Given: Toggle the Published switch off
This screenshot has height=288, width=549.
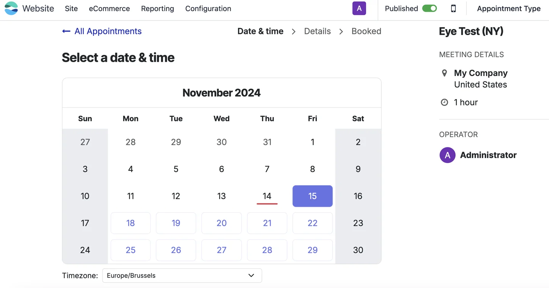Looking at the screenshot, I should 429,8.
